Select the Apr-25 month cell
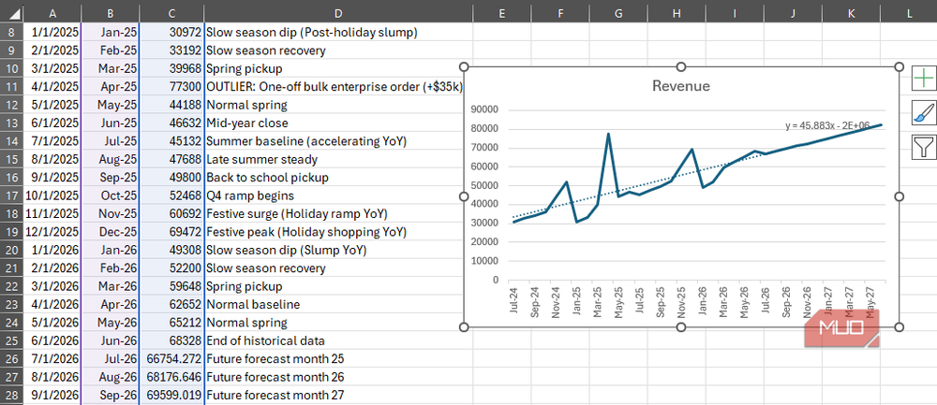Viewport: 937px width, 405px height. coord(110,87)
